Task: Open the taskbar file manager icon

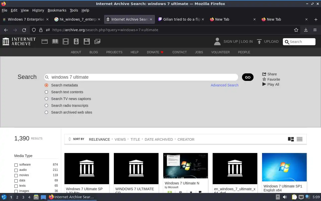Action: tap(36, 197)
